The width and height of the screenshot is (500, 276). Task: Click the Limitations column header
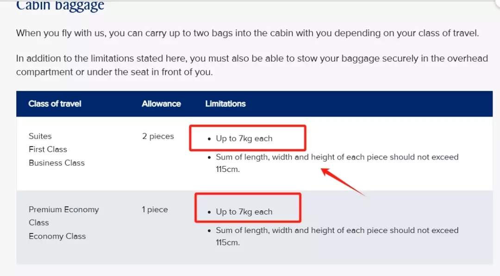225,104
